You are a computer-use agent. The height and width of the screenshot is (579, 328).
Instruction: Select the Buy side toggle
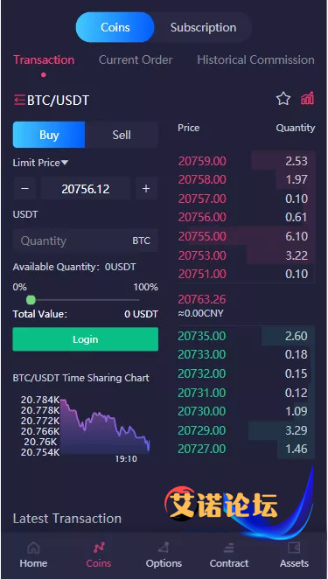coord(49,135)
